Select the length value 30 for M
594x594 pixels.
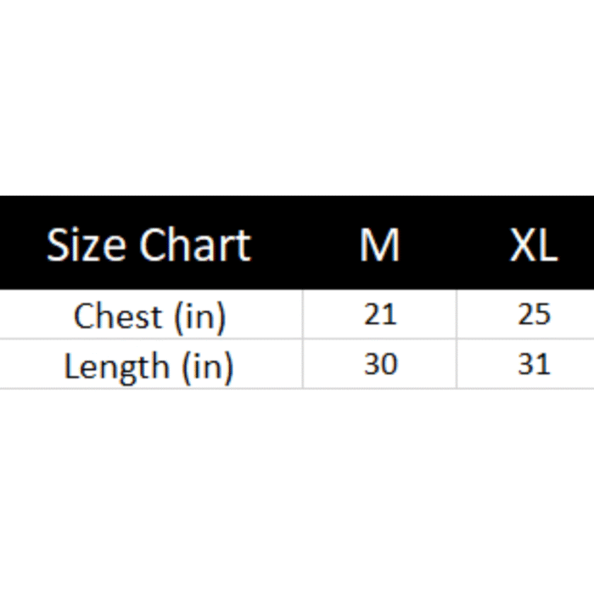(379, 365)
